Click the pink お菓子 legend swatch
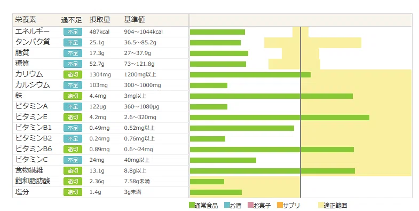Image resolution: width=419 pixels, height=211 pixels. [x=250, y=205]
